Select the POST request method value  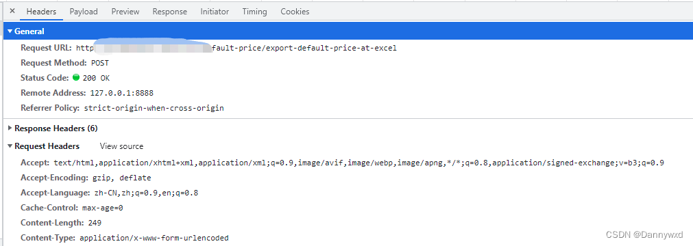click(100, 63)
